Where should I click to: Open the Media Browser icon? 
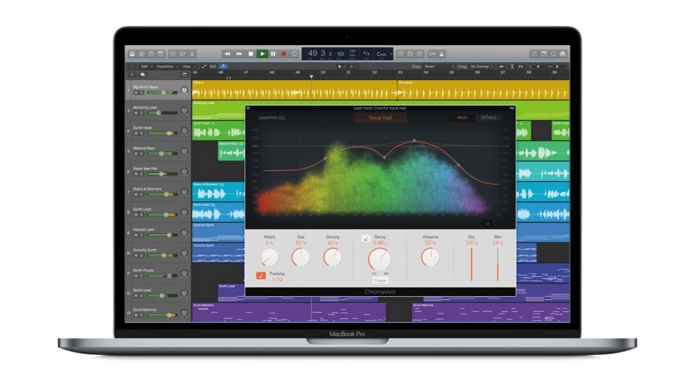click(x=563, y=54)
